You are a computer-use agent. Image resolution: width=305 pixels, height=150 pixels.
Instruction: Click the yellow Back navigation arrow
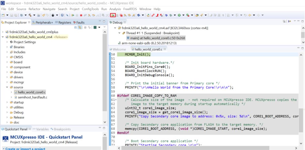tap(250, 15)
